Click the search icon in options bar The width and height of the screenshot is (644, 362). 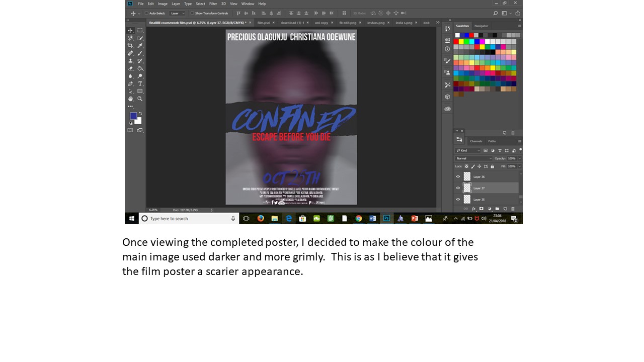coord(496,13)
